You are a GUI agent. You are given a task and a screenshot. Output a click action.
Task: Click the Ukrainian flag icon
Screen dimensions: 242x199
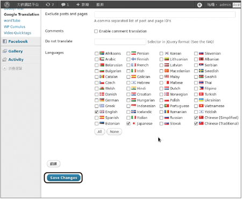pos(201,100)
